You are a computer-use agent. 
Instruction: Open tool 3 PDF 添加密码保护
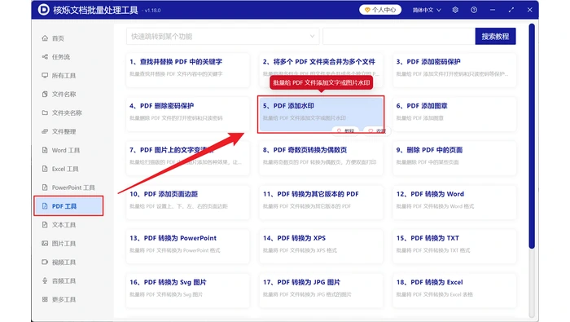pos(454,70)
